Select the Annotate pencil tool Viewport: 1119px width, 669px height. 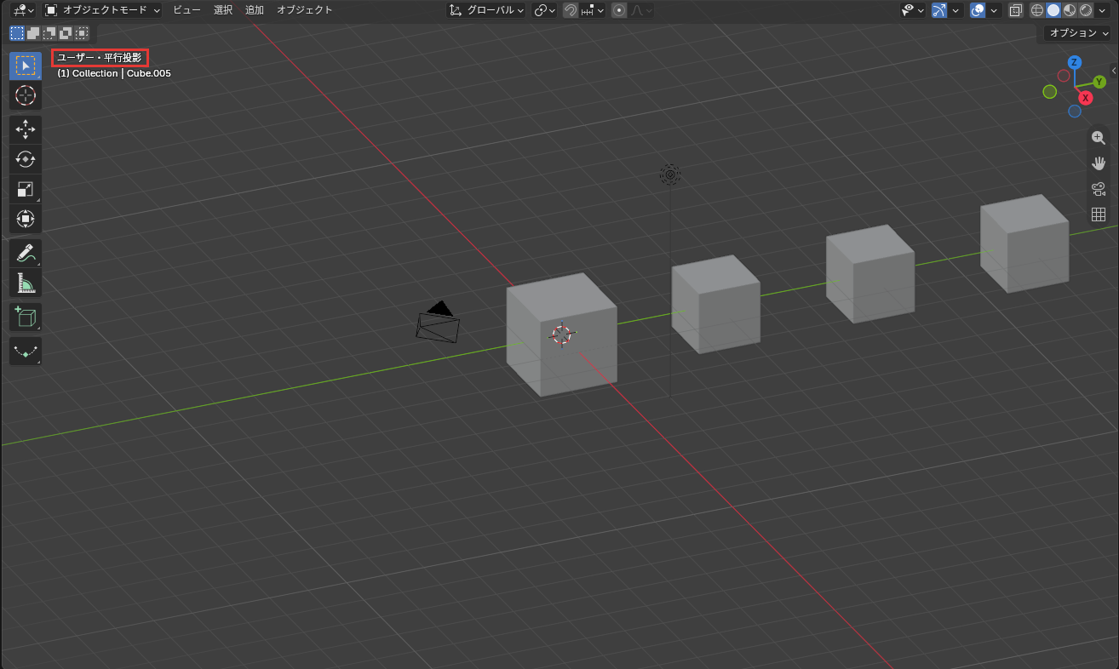click(26, 253)
